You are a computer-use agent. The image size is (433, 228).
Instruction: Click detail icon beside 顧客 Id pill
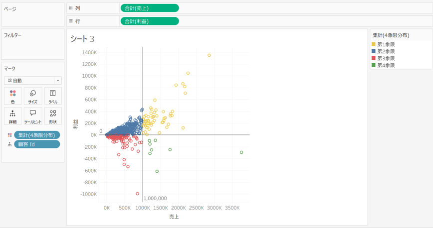[x=9, y=144]
